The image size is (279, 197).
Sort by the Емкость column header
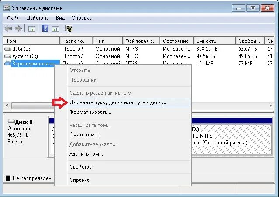click(214, 41)
